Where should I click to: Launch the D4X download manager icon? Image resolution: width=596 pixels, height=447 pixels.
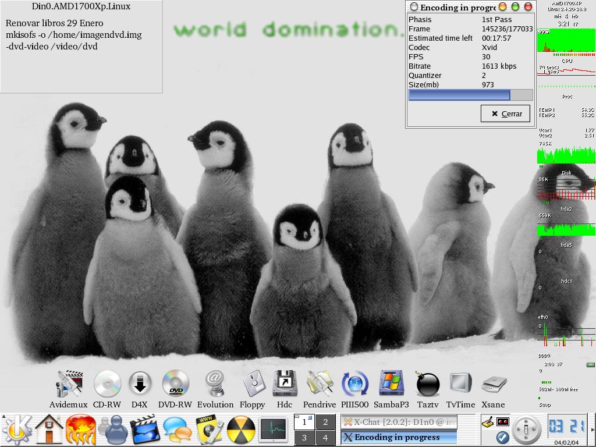tap(140, 385)
